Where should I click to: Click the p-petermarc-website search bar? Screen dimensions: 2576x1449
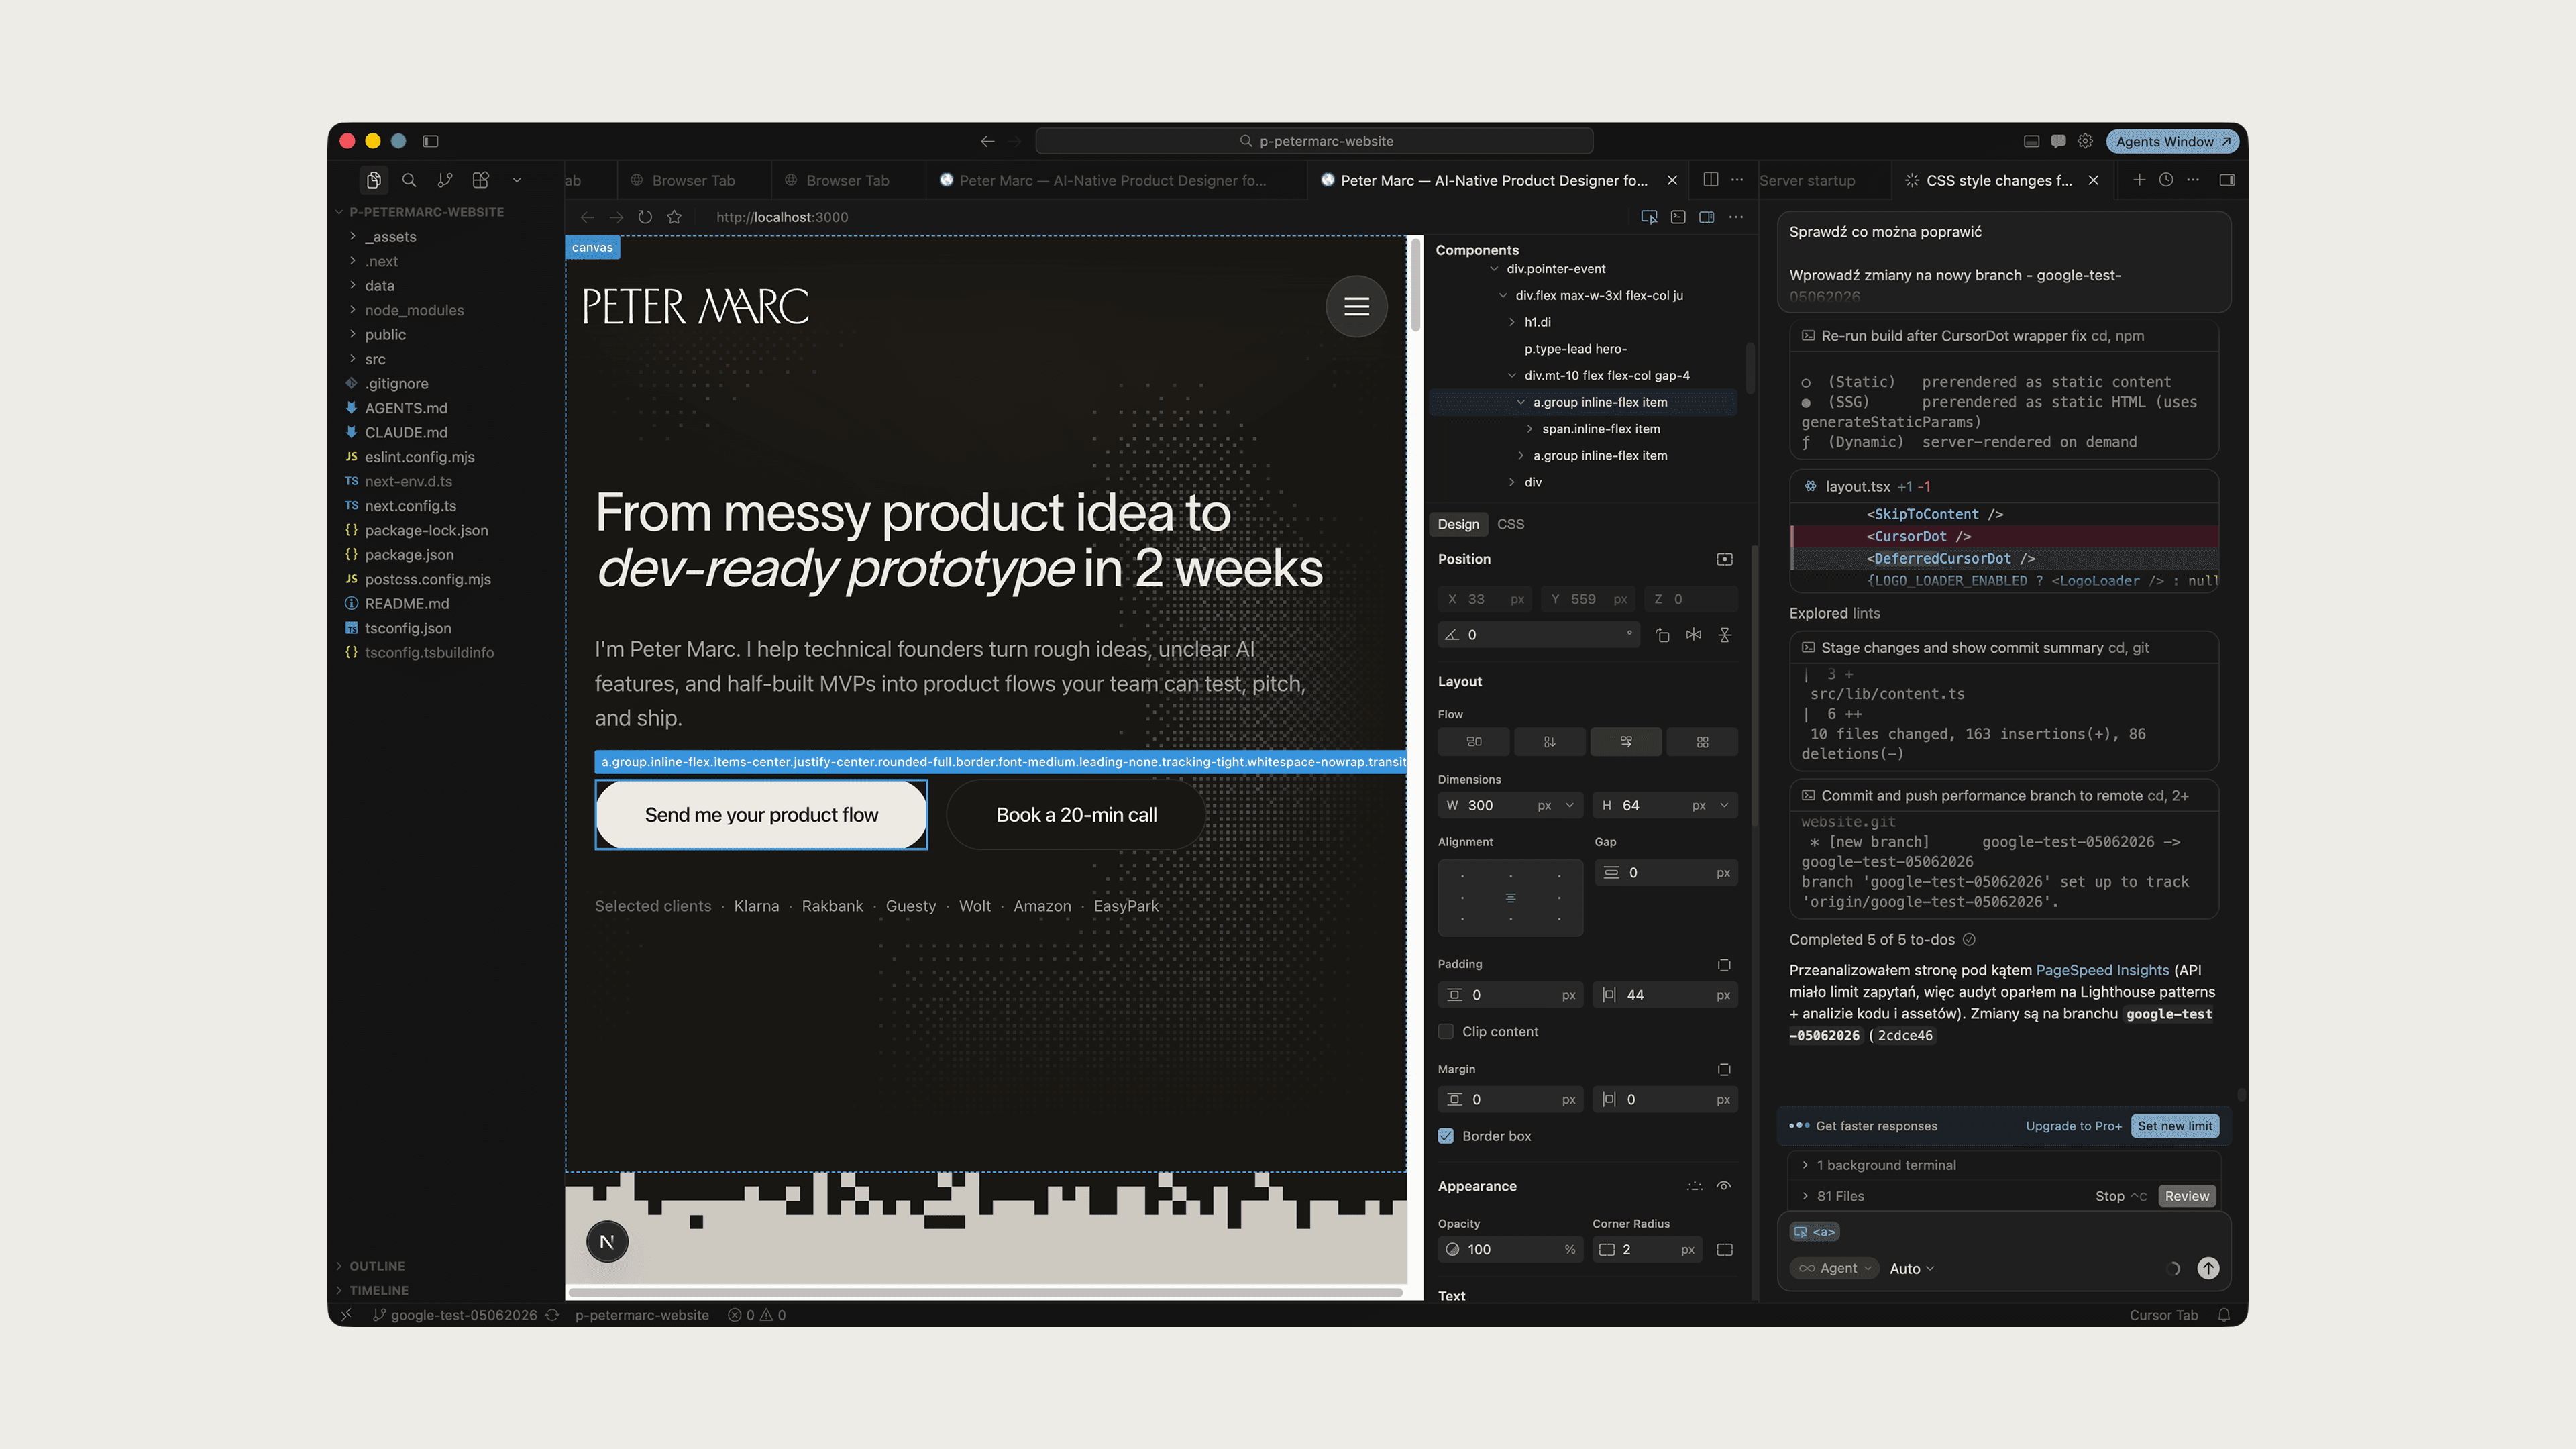click(x=1314, y=141)
